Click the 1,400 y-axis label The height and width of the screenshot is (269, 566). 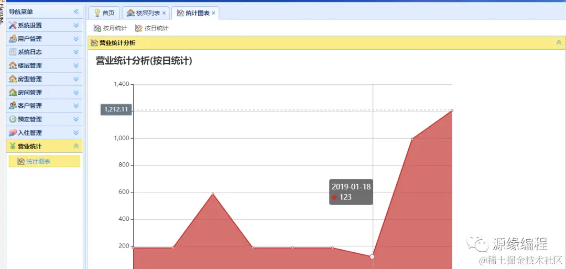[x=121, y=84]
